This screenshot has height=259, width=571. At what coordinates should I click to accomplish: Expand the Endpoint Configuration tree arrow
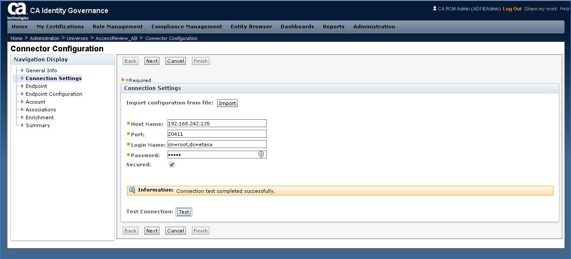click(22, 94)
